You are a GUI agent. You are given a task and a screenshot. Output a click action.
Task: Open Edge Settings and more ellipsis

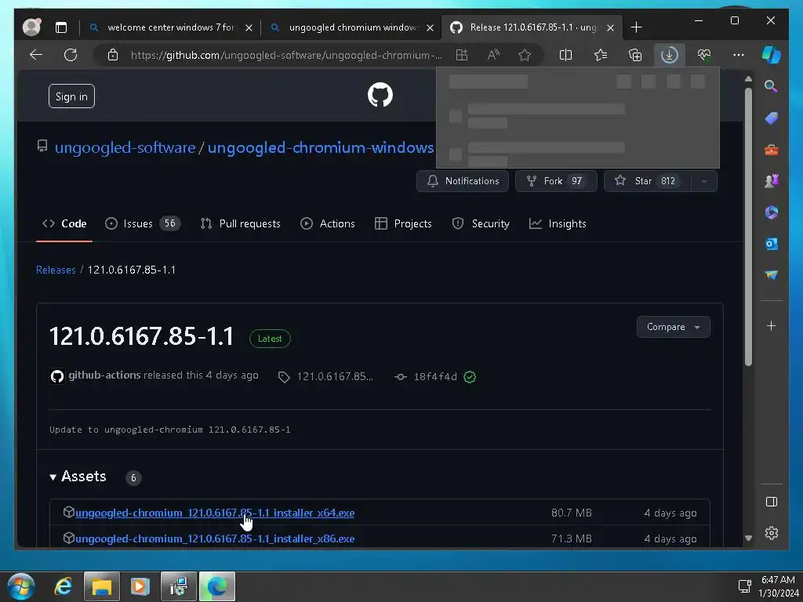click(x=739, y=56)
